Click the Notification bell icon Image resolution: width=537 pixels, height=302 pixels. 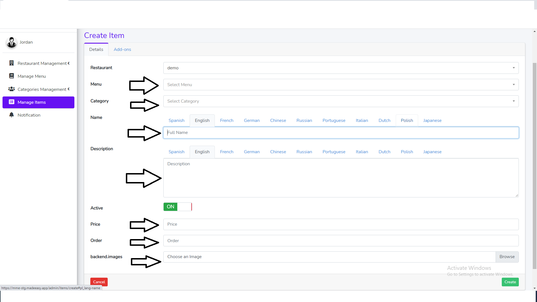11,115
